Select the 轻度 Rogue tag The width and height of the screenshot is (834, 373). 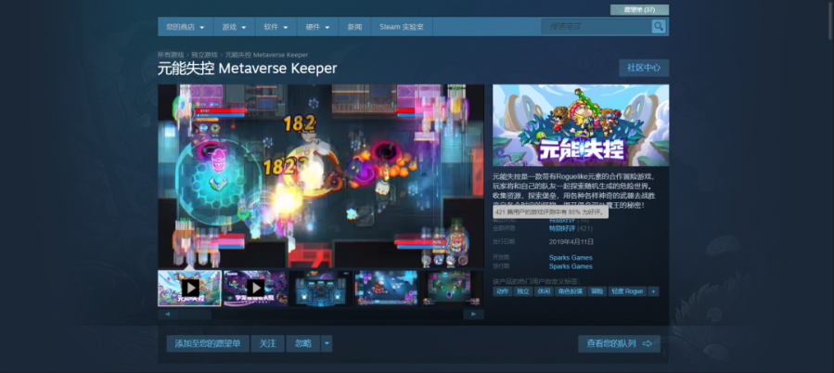pyautogui.click(x=627, y=291)
